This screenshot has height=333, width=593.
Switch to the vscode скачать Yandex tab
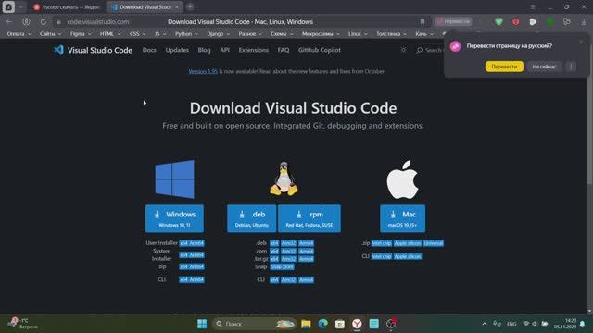[68, 7]
